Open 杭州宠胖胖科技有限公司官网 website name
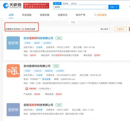Screen dimensions: 130x121 tap(65, 55)
